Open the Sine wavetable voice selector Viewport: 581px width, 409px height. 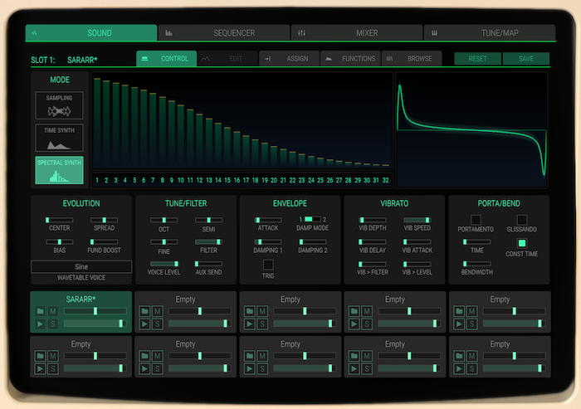pyautogui.click(x=81, y=266)
